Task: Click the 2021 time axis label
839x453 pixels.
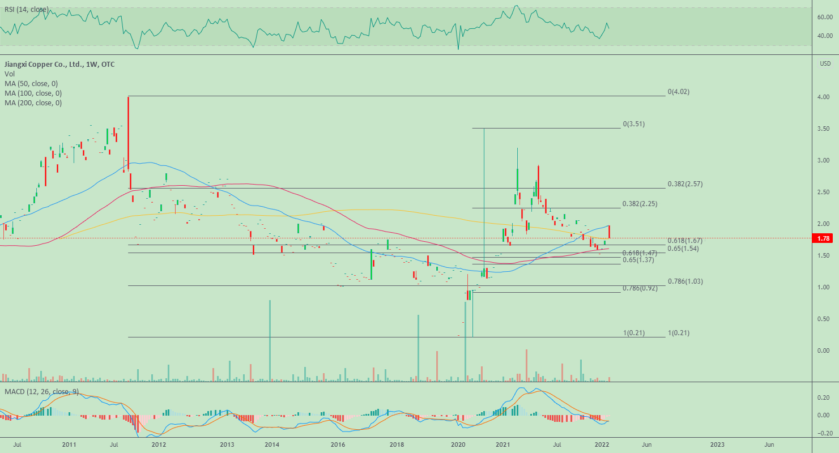Action: click(x=504, y=445)
